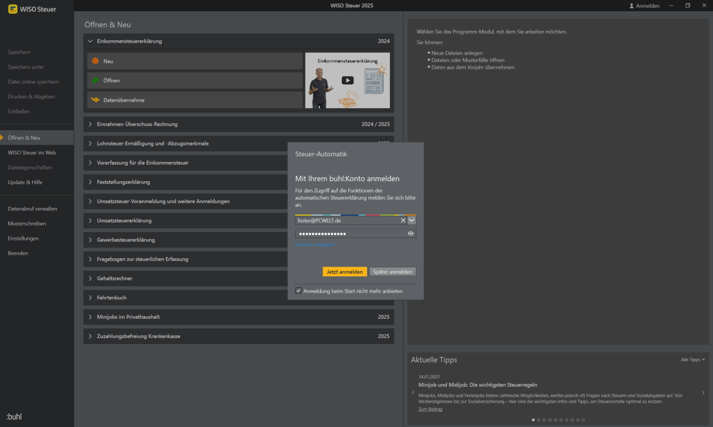Open the email address dropdown arrow
This screenshot has height=427, width=713.
click(x=412, y=220)
